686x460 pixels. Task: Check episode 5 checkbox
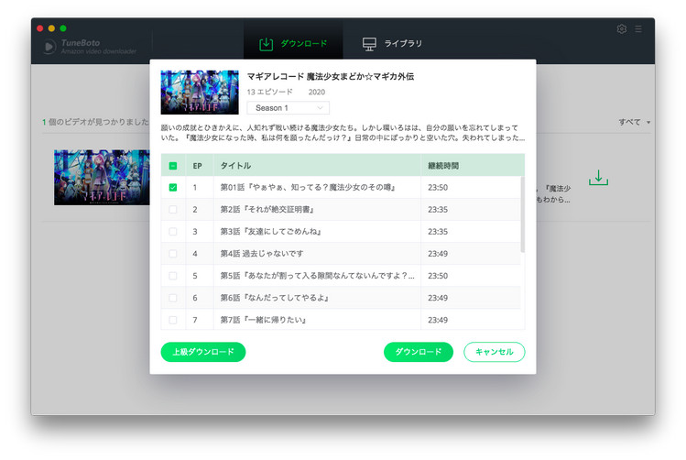173,276
